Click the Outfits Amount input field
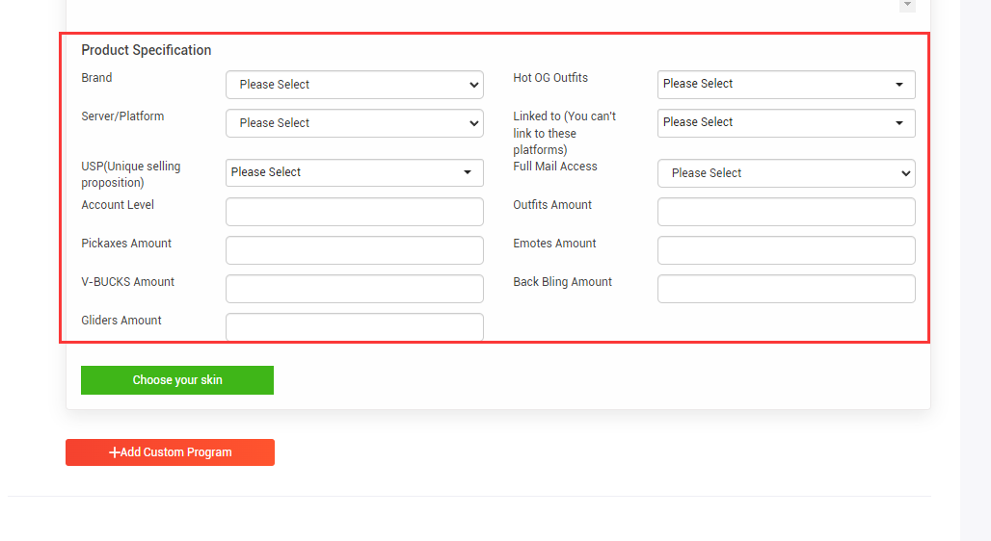The image size is (991, 541). [787, 212]
